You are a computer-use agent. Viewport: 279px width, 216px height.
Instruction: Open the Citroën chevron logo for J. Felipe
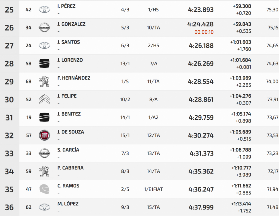[x=44, y=100]
